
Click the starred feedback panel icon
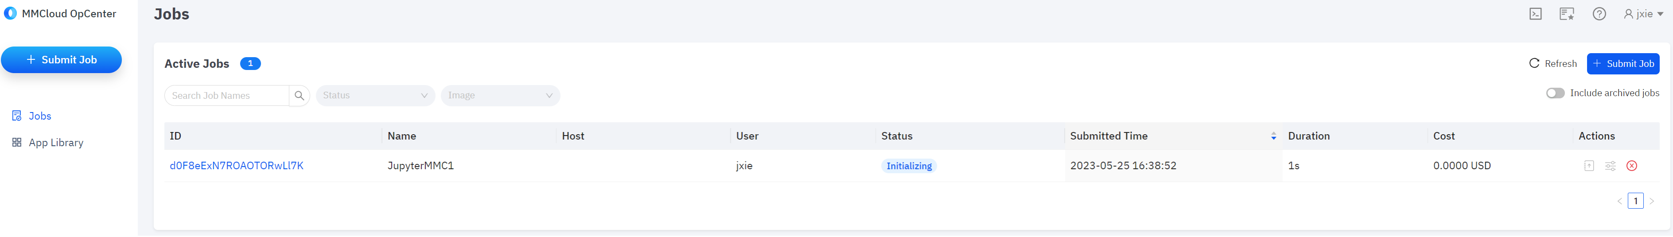click(1567, 14)
